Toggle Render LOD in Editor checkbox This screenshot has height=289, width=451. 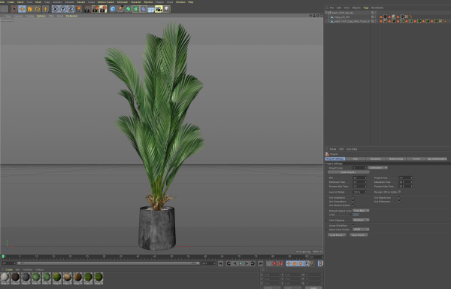400,192
